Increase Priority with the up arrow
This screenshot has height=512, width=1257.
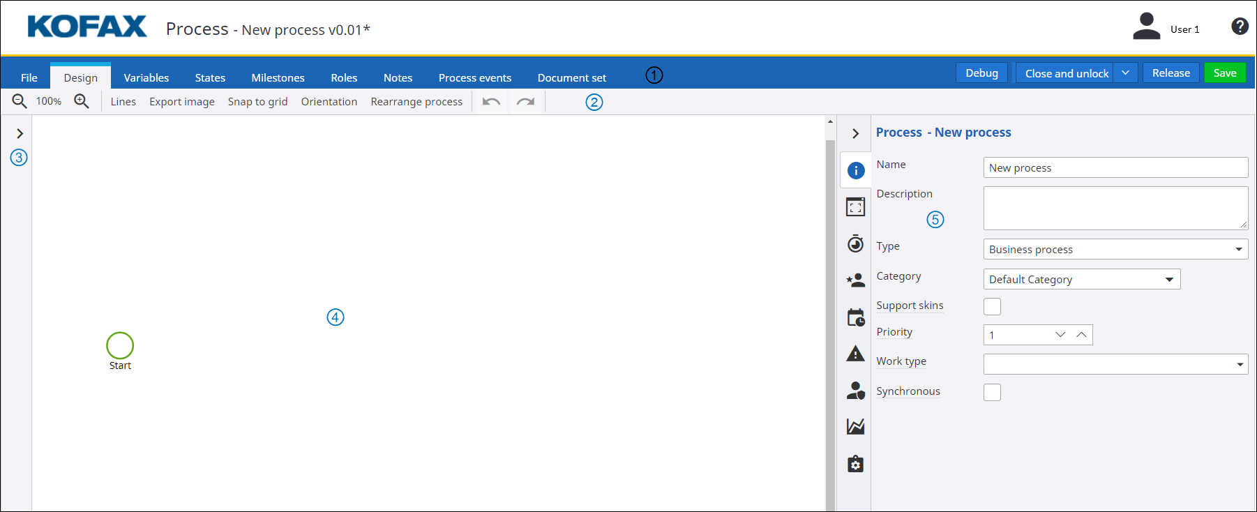1081,335
